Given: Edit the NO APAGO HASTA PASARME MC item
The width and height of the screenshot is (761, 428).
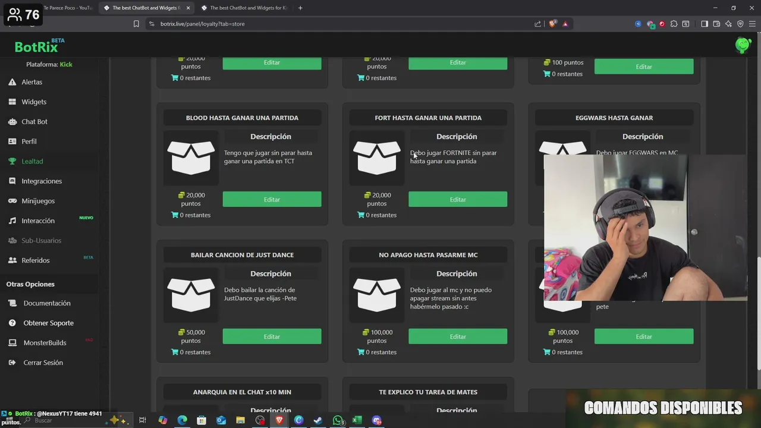Looking at the screenshot, I should (458, 336).
